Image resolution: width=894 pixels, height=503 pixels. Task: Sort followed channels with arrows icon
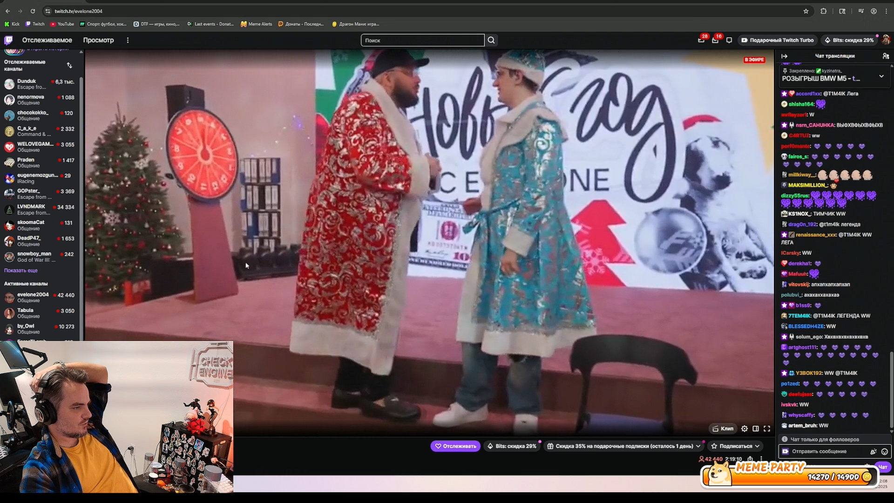click(69, 65)
